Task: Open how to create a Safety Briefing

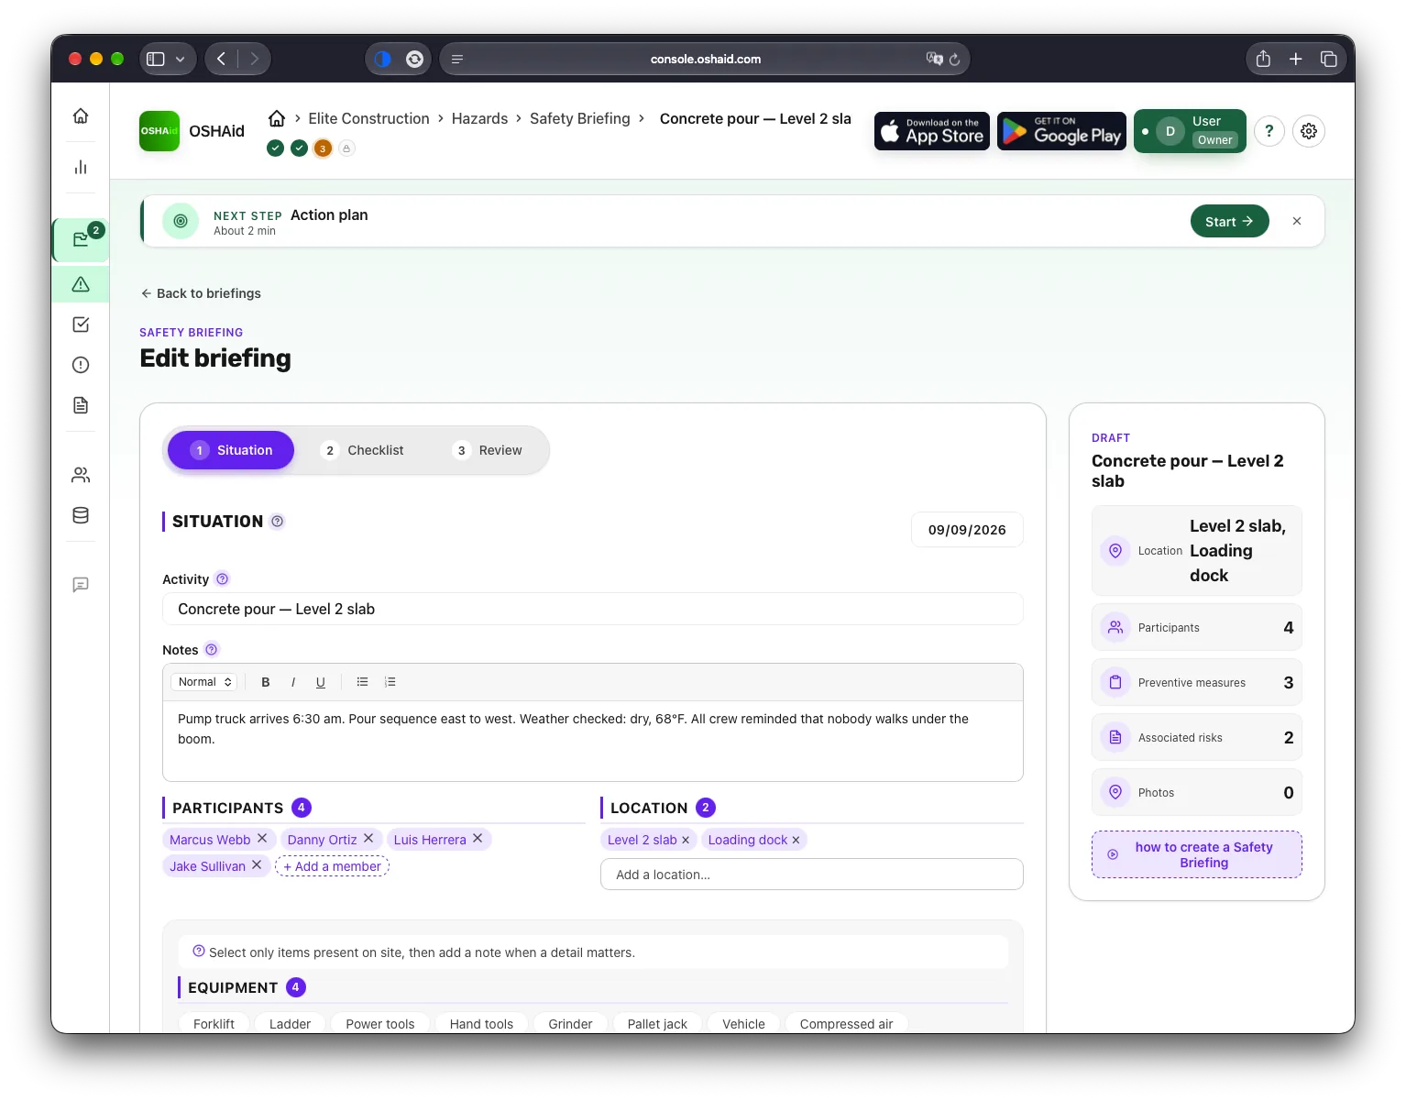Action: (1196, 854)
